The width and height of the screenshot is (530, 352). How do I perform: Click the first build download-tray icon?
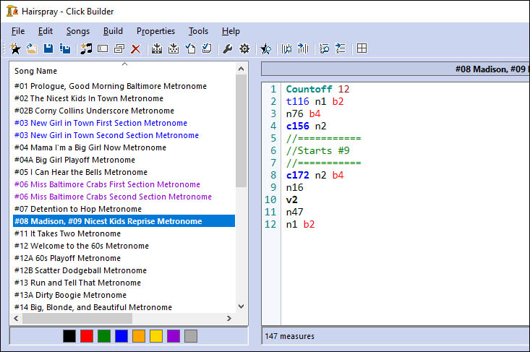(156, 48)
